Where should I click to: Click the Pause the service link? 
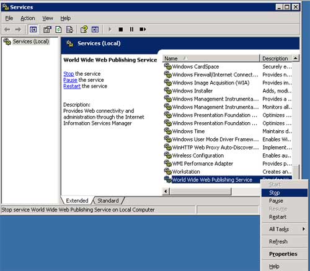click(70, 80)
